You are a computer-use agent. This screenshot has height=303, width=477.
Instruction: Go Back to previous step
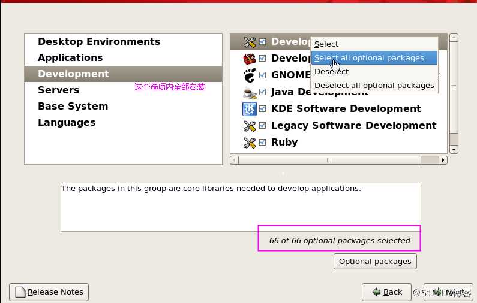click(x=386, y=292)
